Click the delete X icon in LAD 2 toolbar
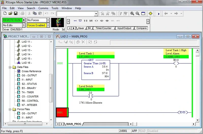 [x=83, y=42]
